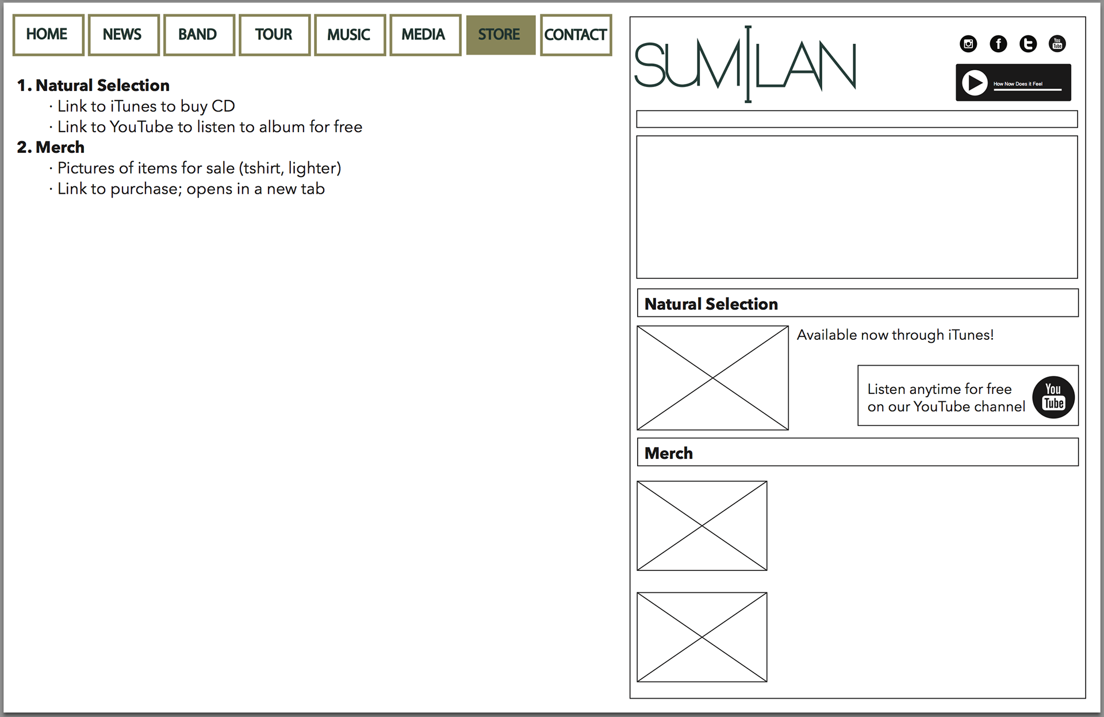Go to the MEDIA nav tab
Viewport: 1104px width, 717px height.
[424, 35]
